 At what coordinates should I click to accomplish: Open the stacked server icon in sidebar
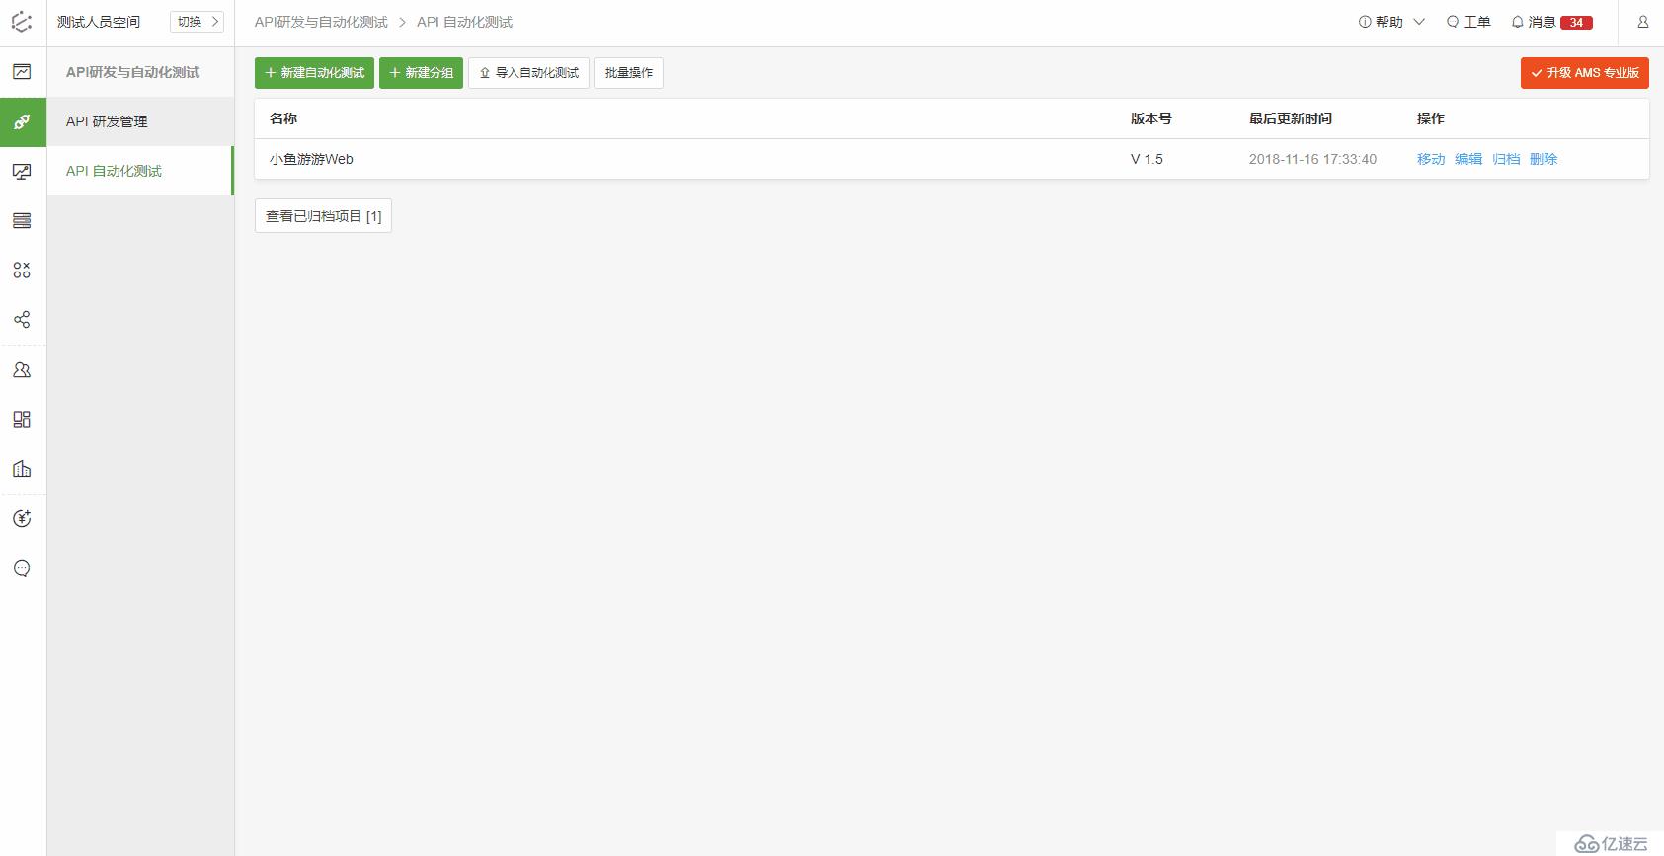[x=22, y=221]
